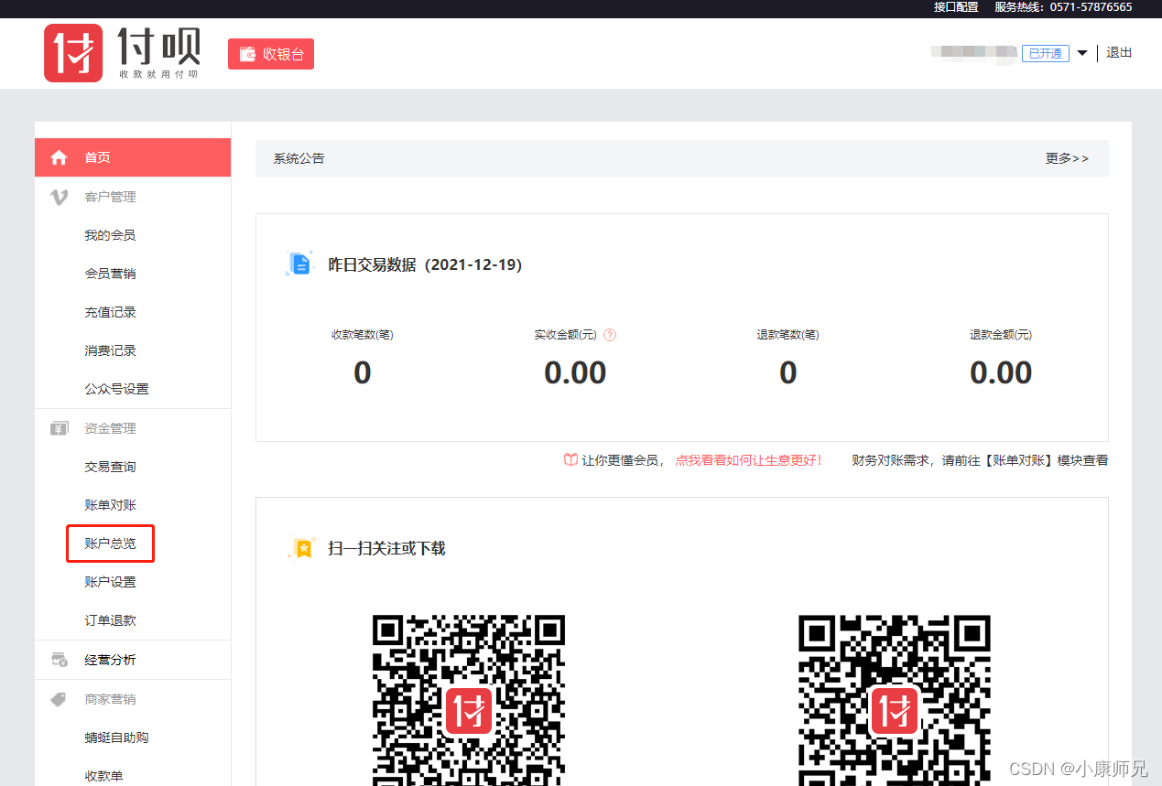
Task: Click the 客户管理 section icon
Action: tap(60, 197)
